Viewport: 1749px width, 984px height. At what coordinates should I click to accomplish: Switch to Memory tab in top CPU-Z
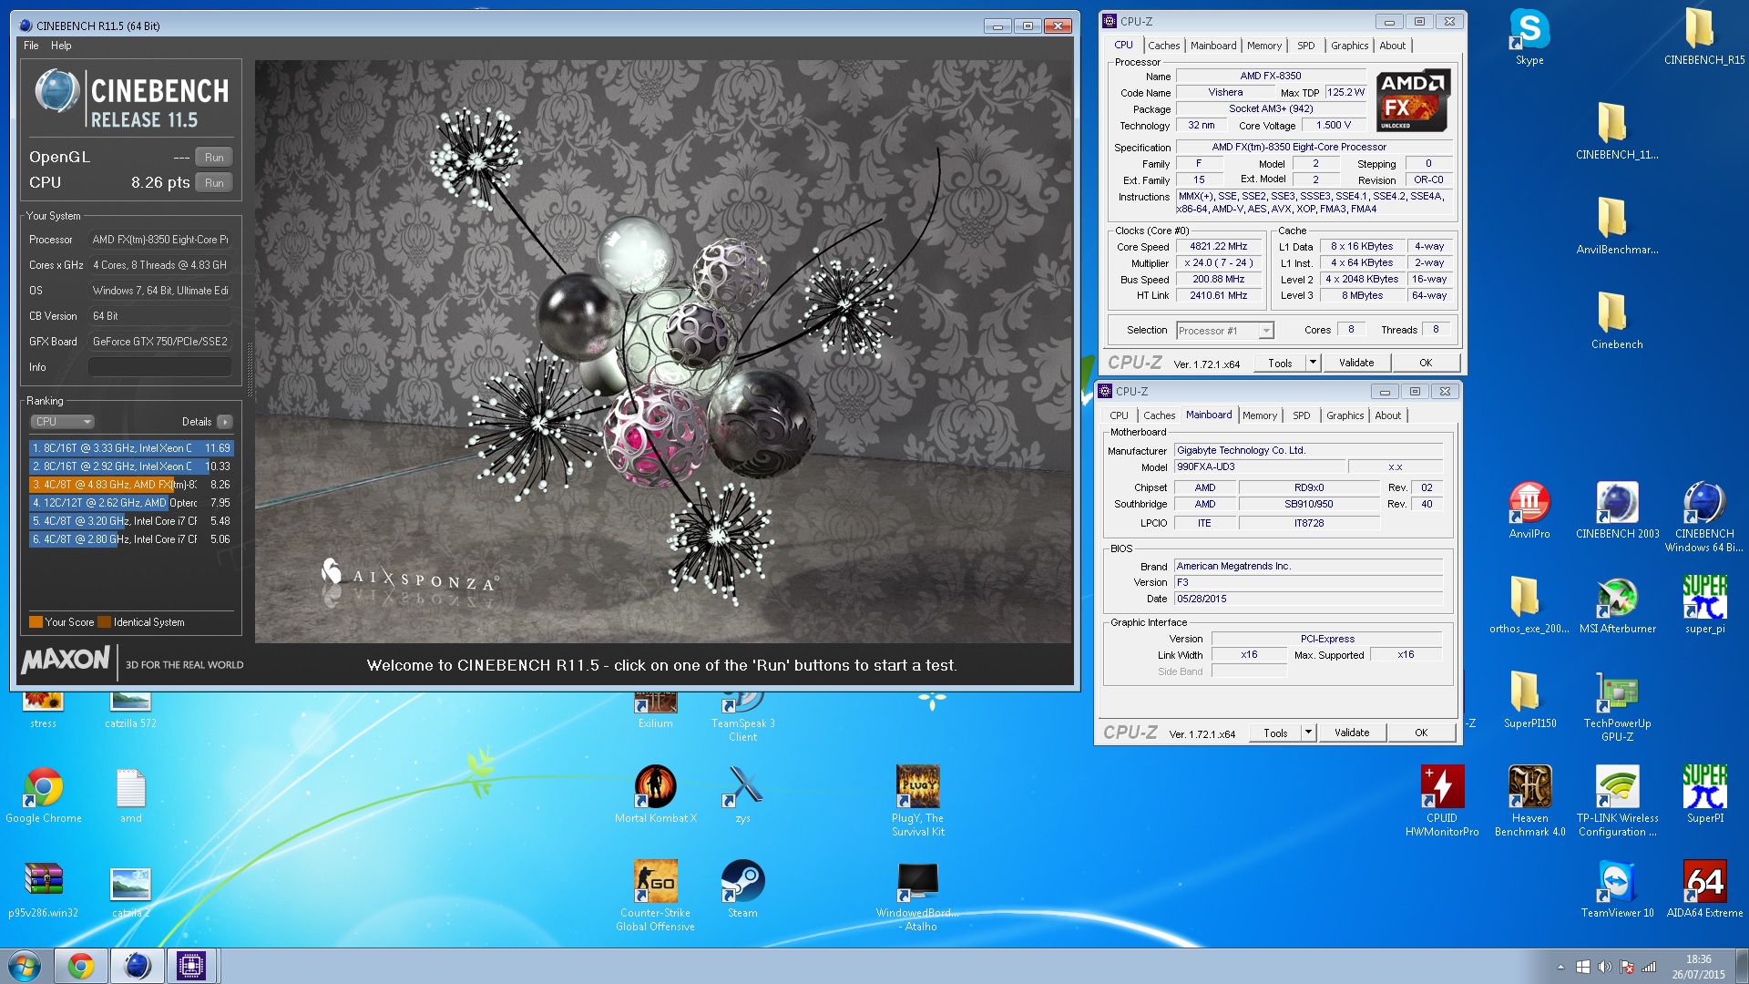(x=1263, y=46)
